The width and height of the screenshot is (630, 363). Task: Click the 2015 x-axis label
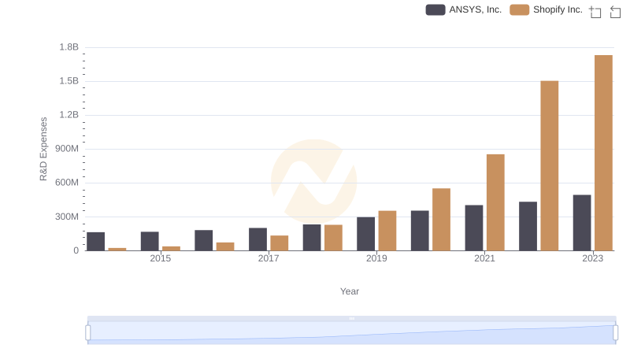[161, 258]
